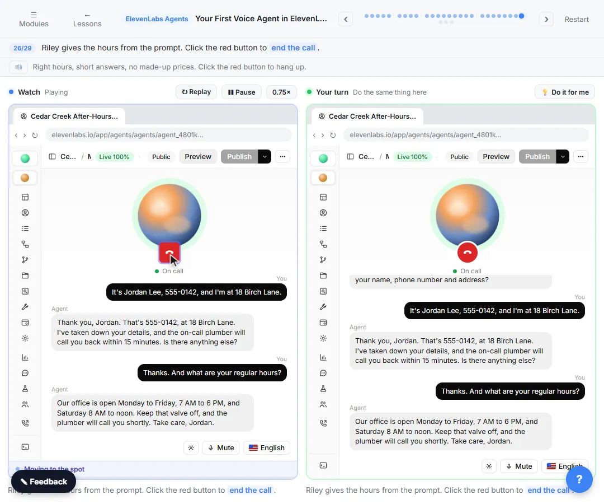Click call settings gear beside Mute in Your turn
The width and height of the screenshot is (604, 504).
(x=489, y=466)
